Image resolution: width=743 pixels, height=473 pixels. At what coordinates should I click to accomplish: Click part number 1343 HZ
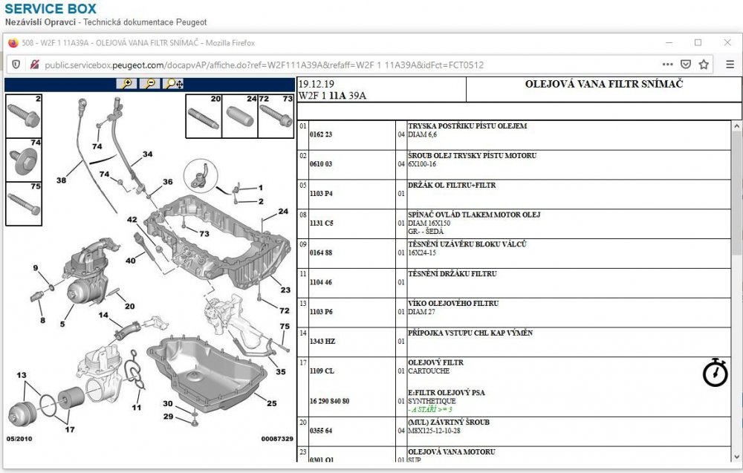[x=322, y=342]
